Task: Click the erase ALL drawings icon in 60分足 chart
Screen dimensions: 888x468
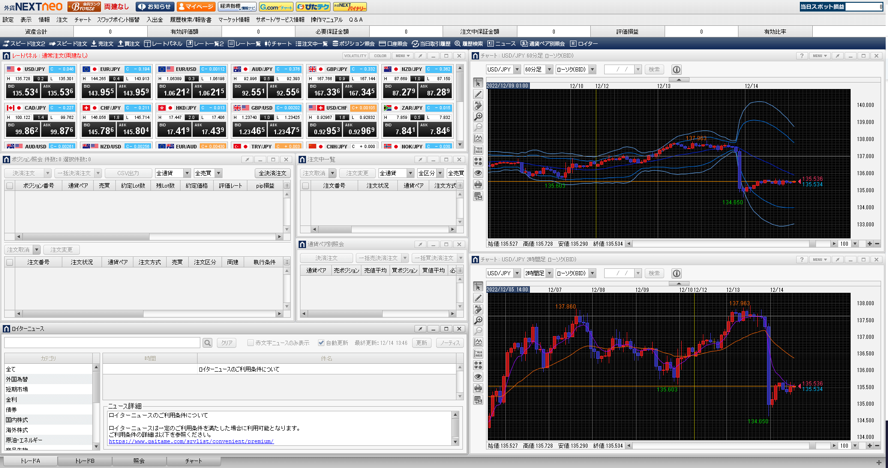Action: pyautogui.click(x=478, y=106)
